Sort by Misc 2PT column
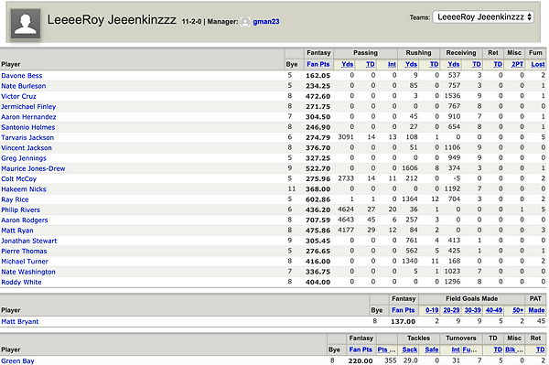 pos(517,64)
